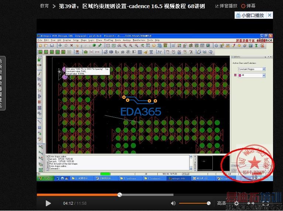Click 小窗口播放 mini-window button
Viewport: 283px width, 211px height.
[250, 15]
